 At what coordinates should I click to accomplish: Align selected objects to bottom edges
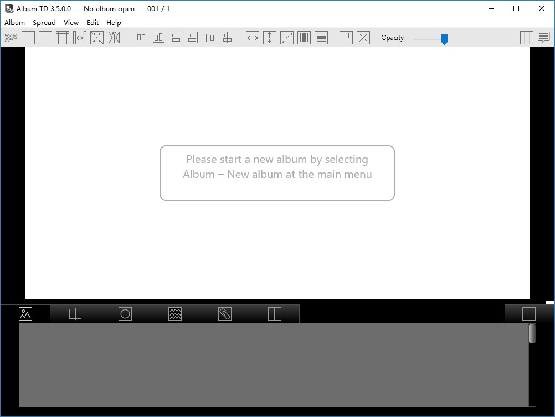pos(158,38)
